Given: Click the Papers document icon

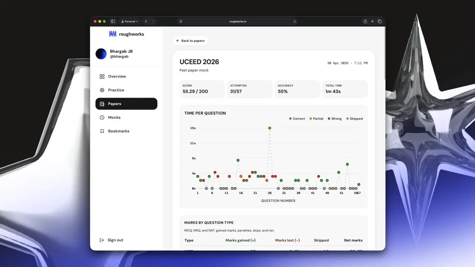Looking at the screenshot, I should (102, 104).
